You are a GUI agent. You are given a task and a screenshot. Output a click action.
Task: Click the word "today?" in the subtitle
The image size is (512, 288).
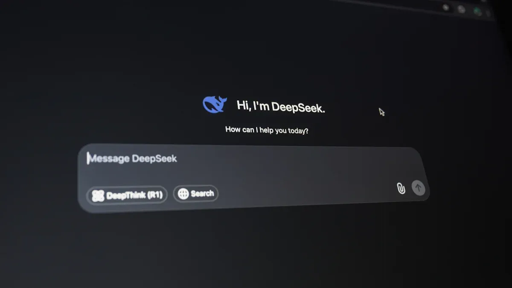tap(298, 131)
